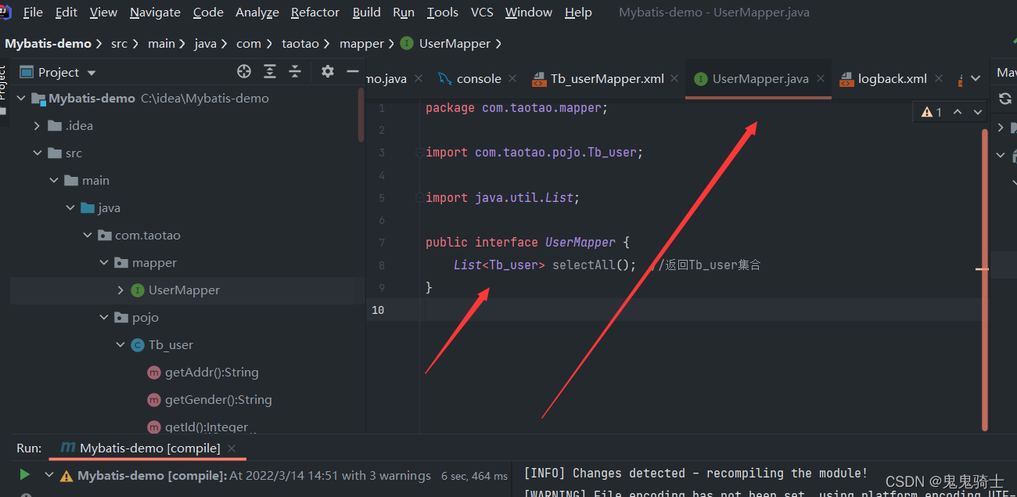Click Maven reload icon
1017x497 pixels.
[1005, 99]
